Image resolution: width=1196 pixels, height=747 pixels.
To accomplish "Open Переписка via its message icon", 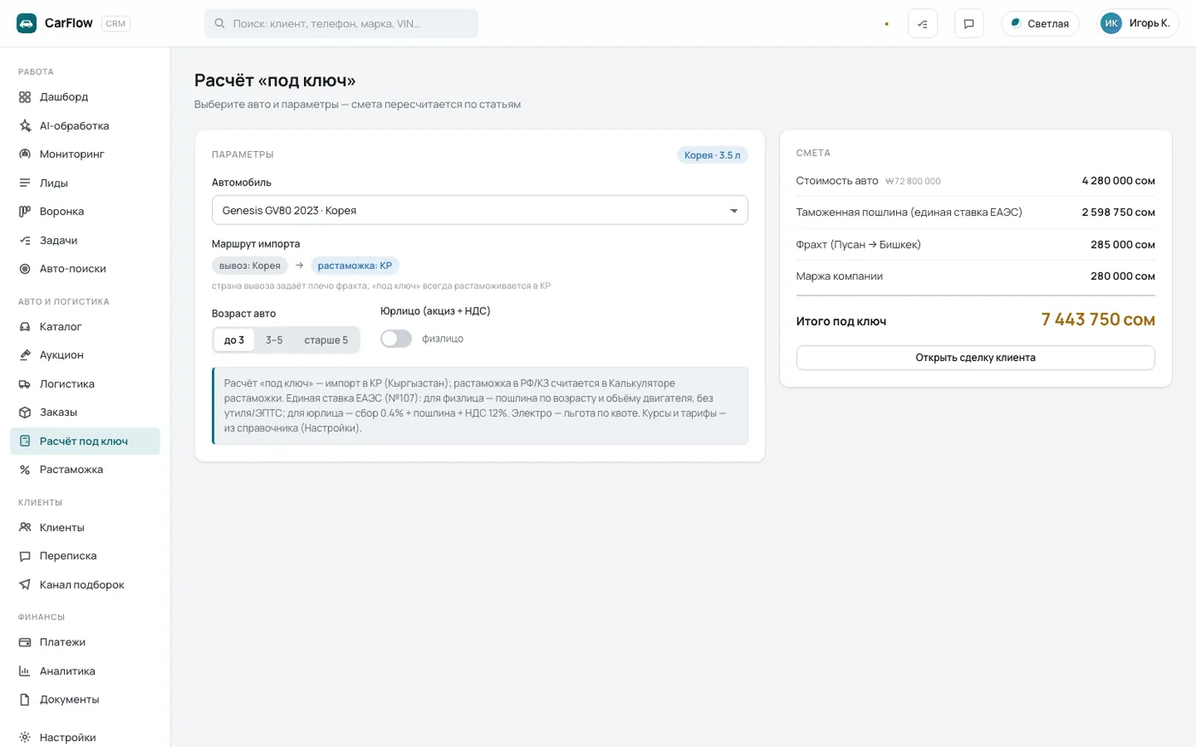I will [25, 556].
